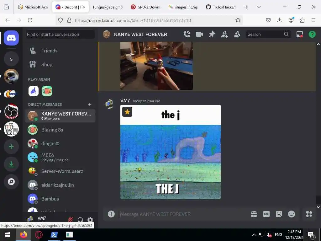Open PowerShell from the taskbar

[54, 235]
